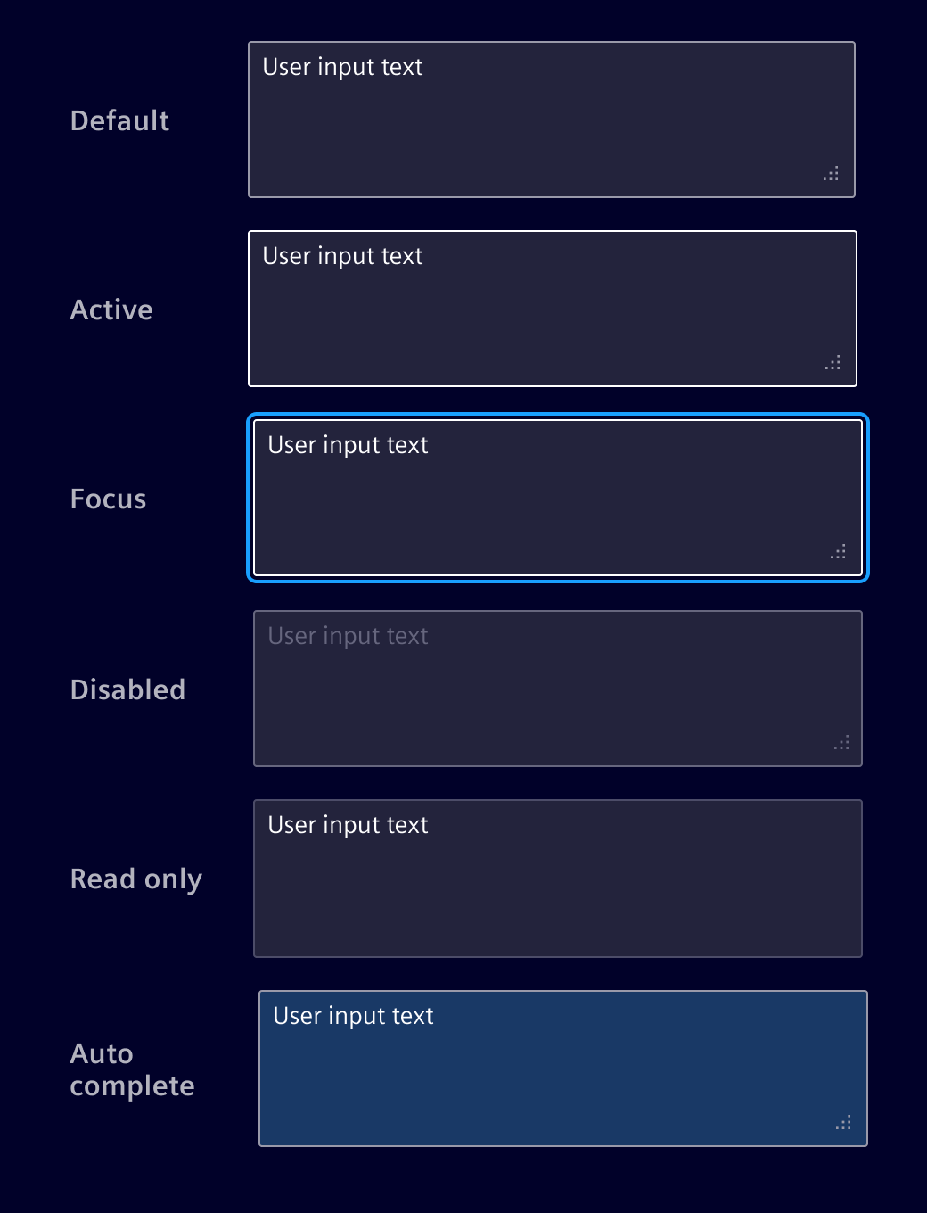Click the Read only label
This screenshot has height=1213, width=927.
(135, 879)
